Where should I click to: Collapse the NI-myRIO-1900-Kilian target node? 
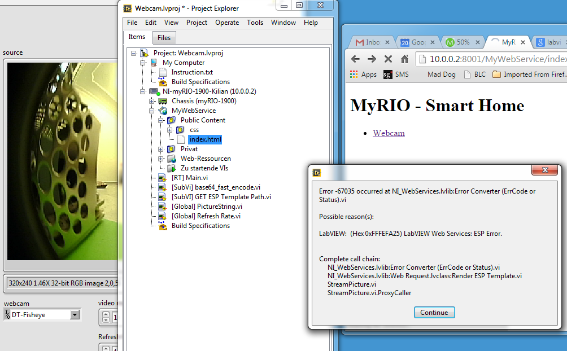[143, 91]
